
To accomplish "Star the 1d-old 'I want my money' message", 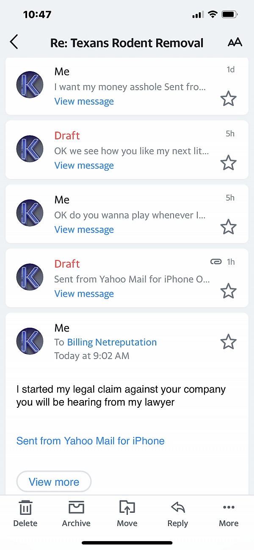I will [229, 99].
